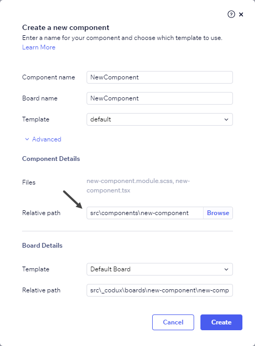The height and width of the screenshot is (346, 255).
Task: Browse for a component folder path
Action: click(x=218, y=213)
